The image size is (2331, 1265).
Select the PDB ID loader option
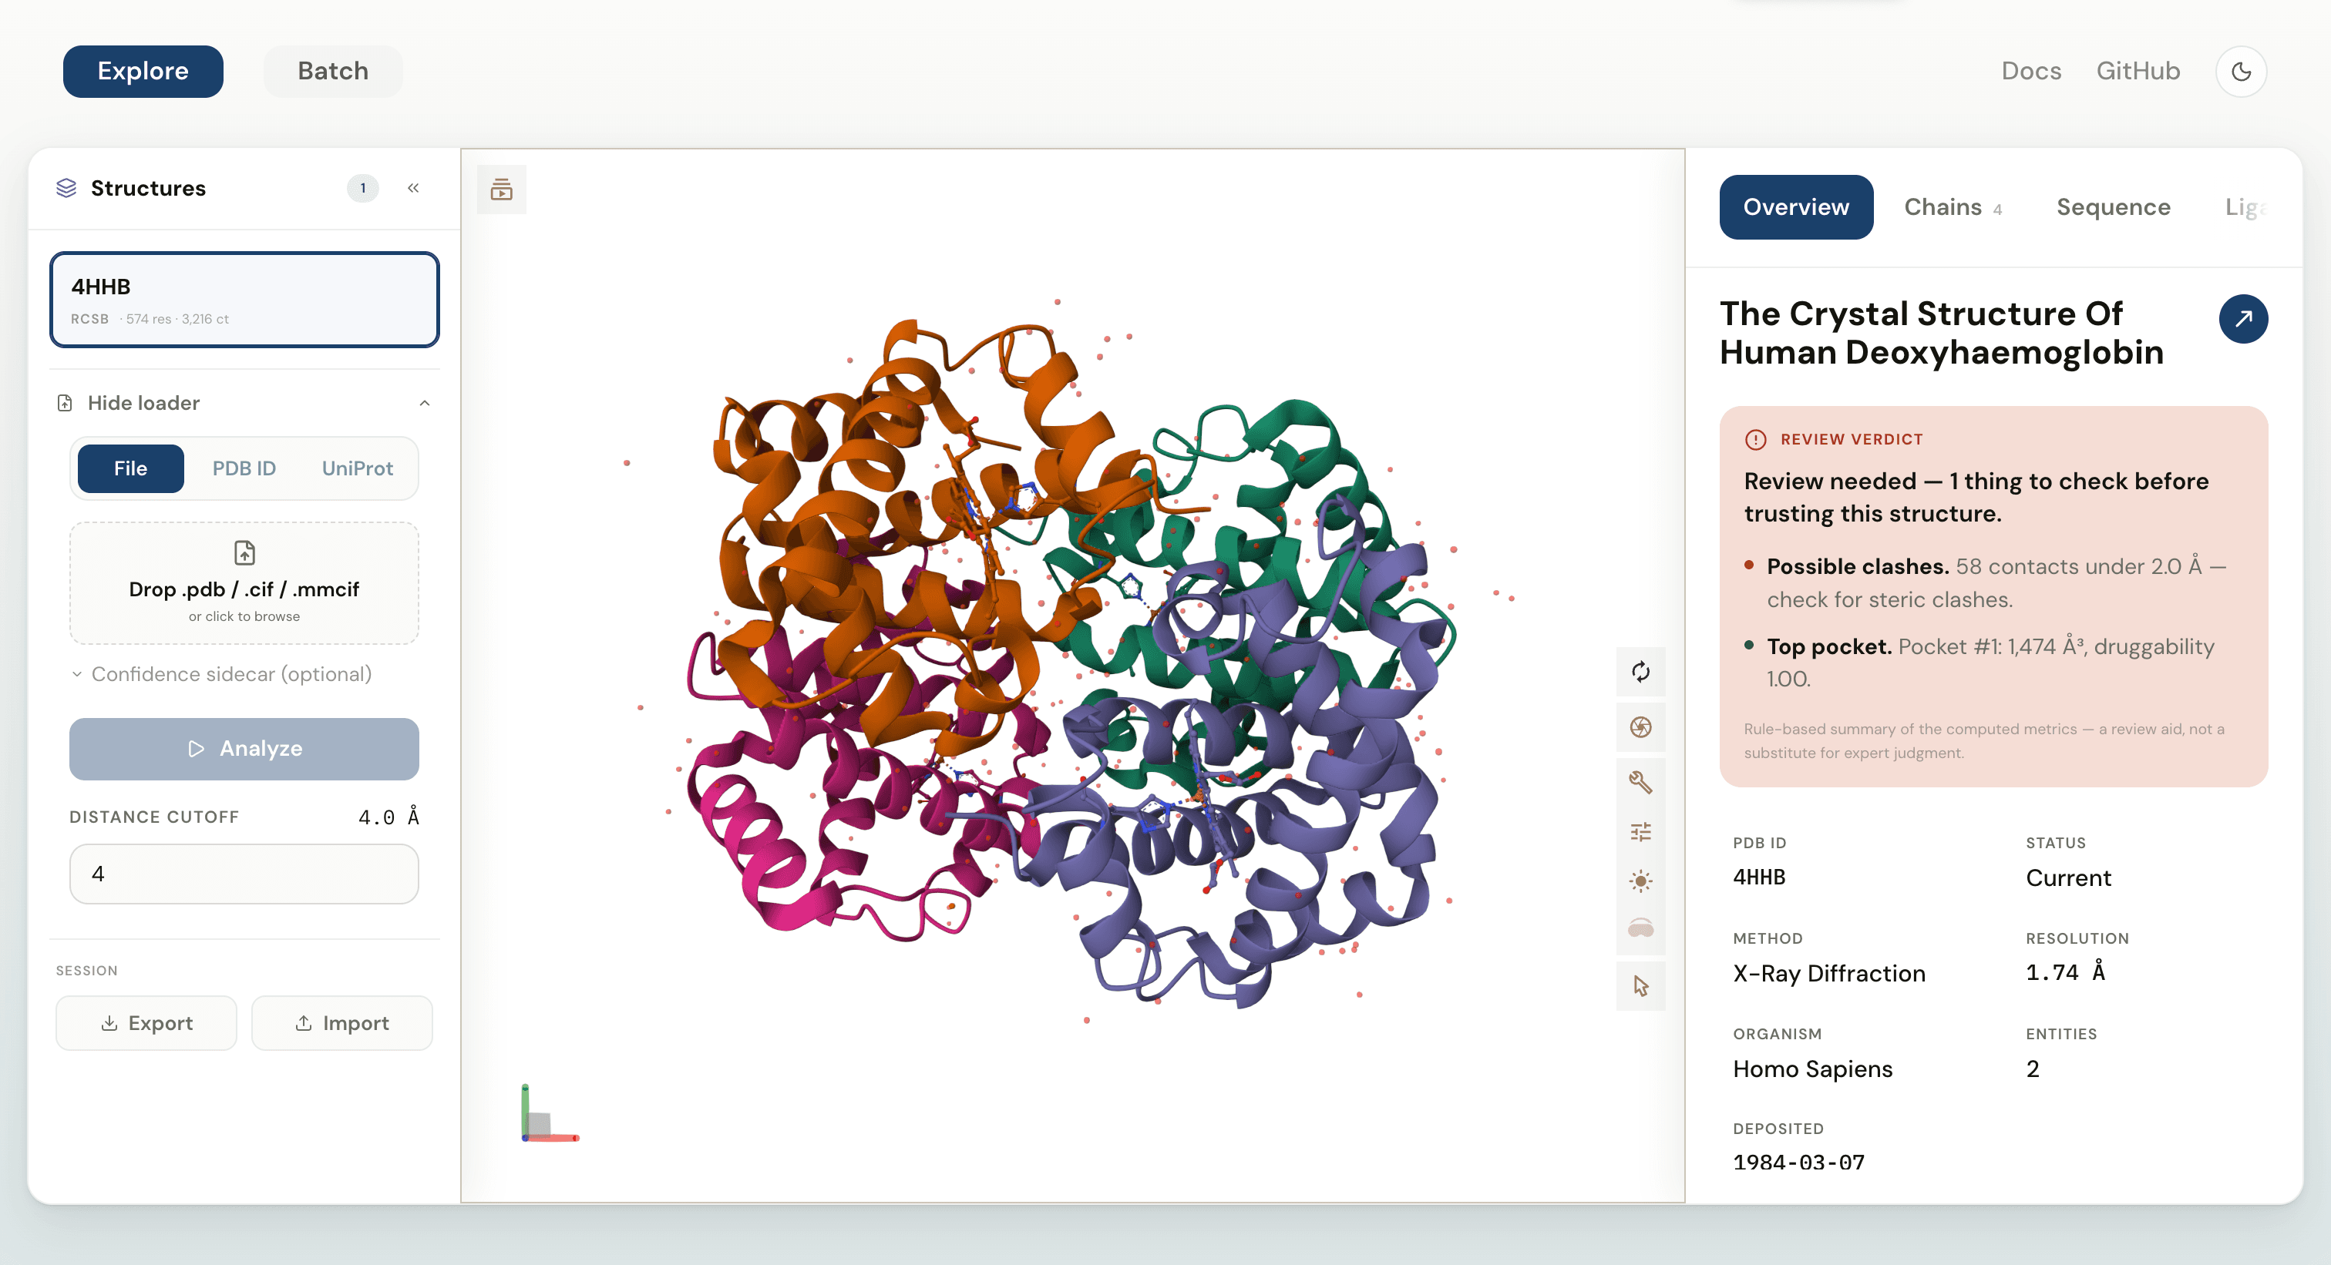[x=244, y=468]
